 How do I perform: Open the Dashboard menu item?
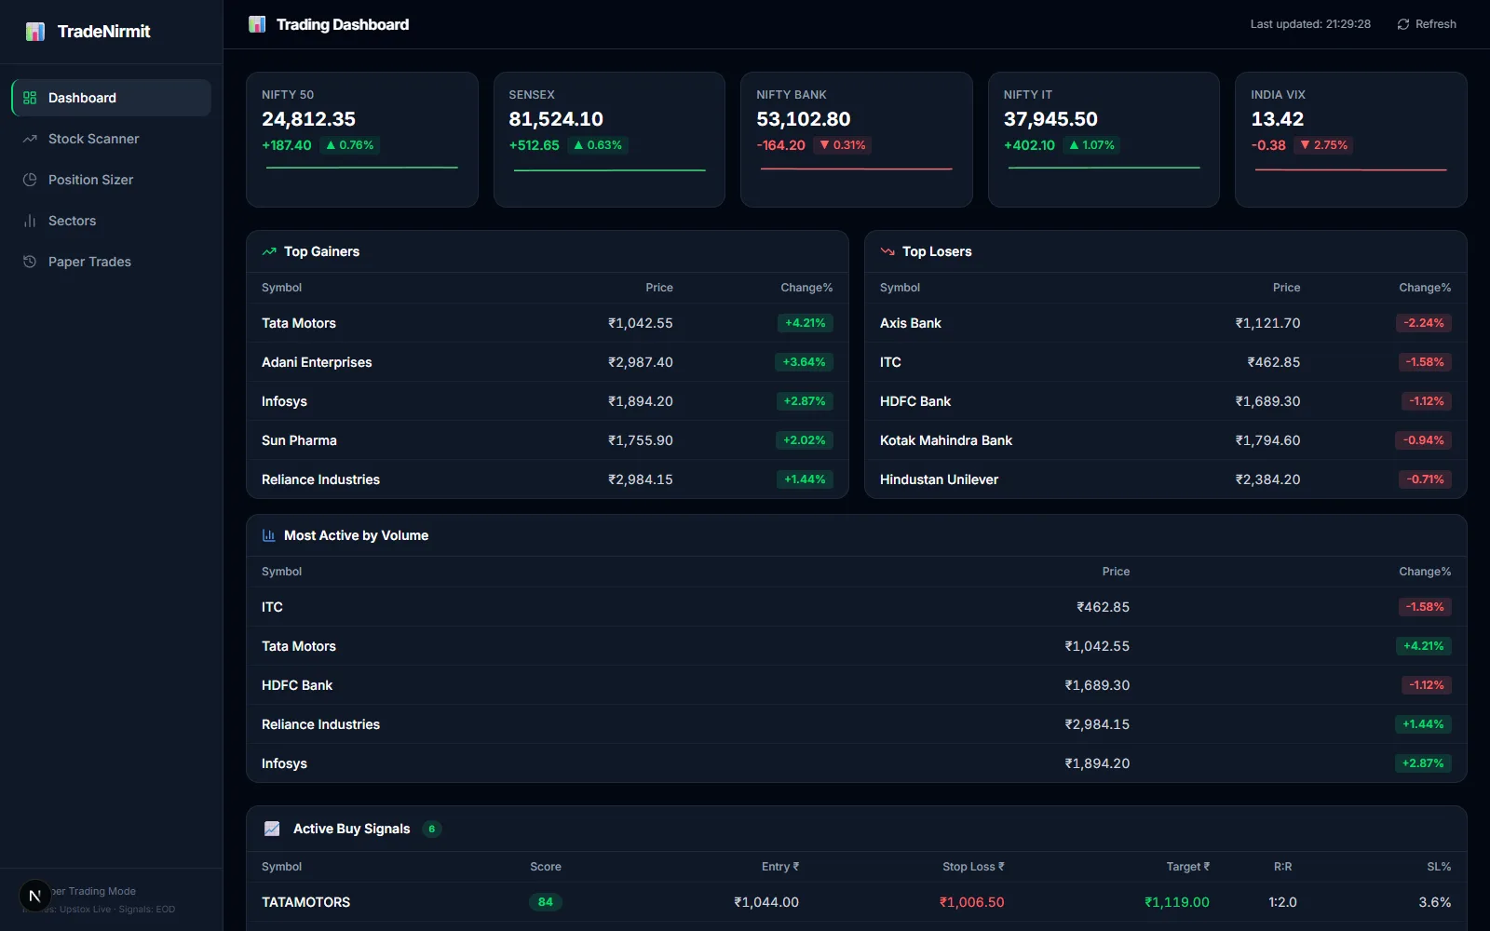coord(112,98)
